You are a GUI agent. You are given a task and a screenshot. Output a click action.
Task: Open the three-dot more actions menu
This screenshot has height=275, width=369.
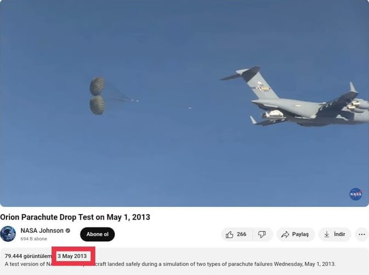click(x=361, y=234)
